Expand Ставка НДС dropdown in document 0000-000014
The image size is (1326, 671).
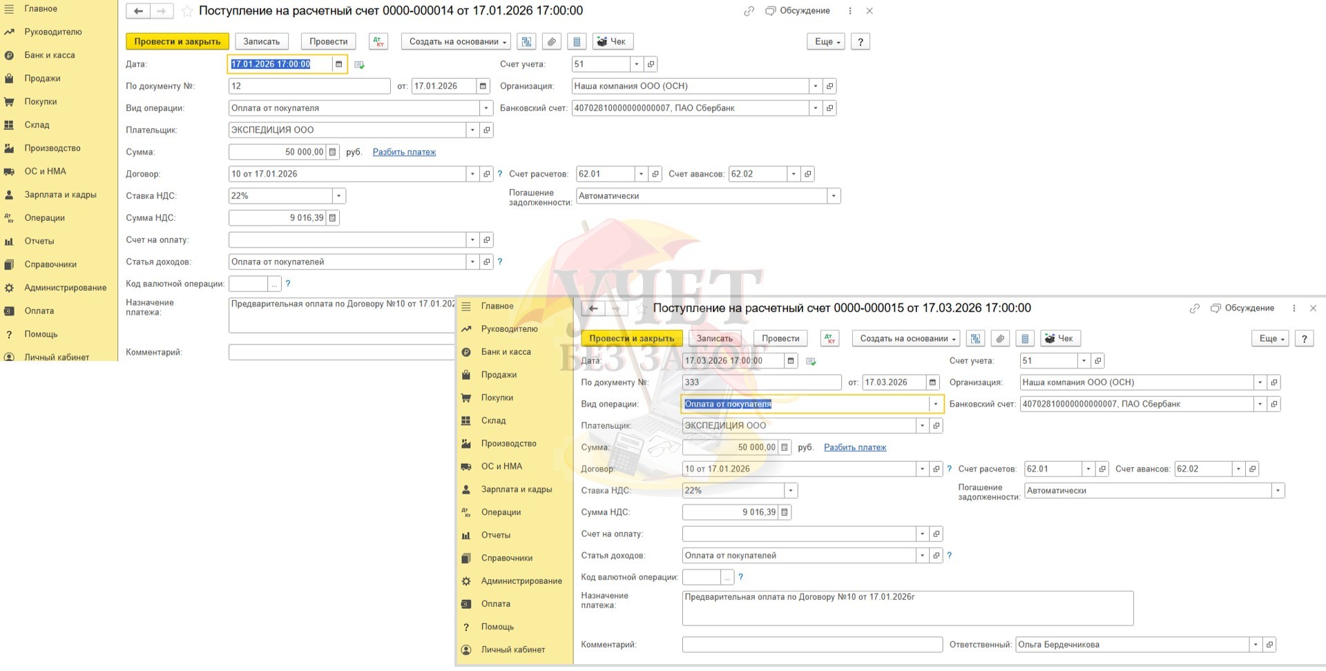coord(338,196)
